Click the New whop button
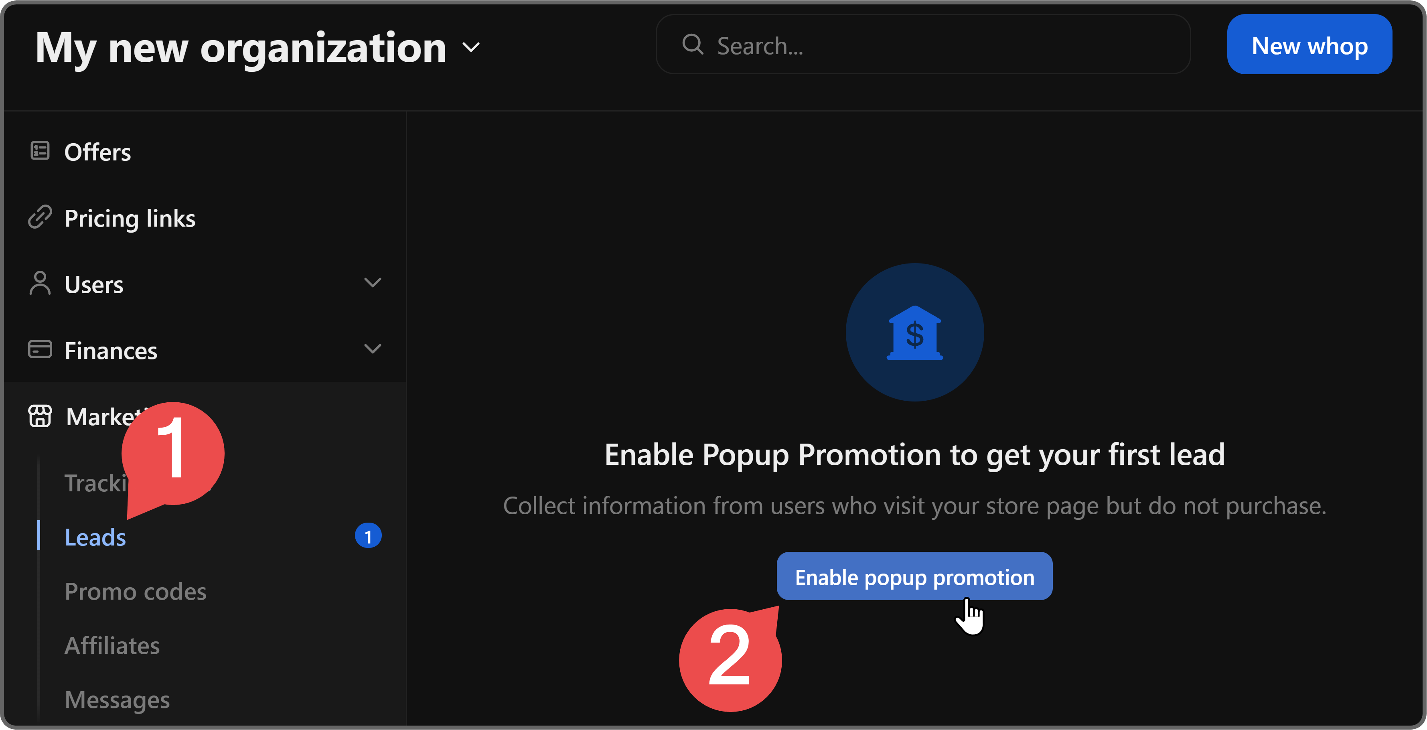Screen dimensions: 1427x730 coord(1309,44)
